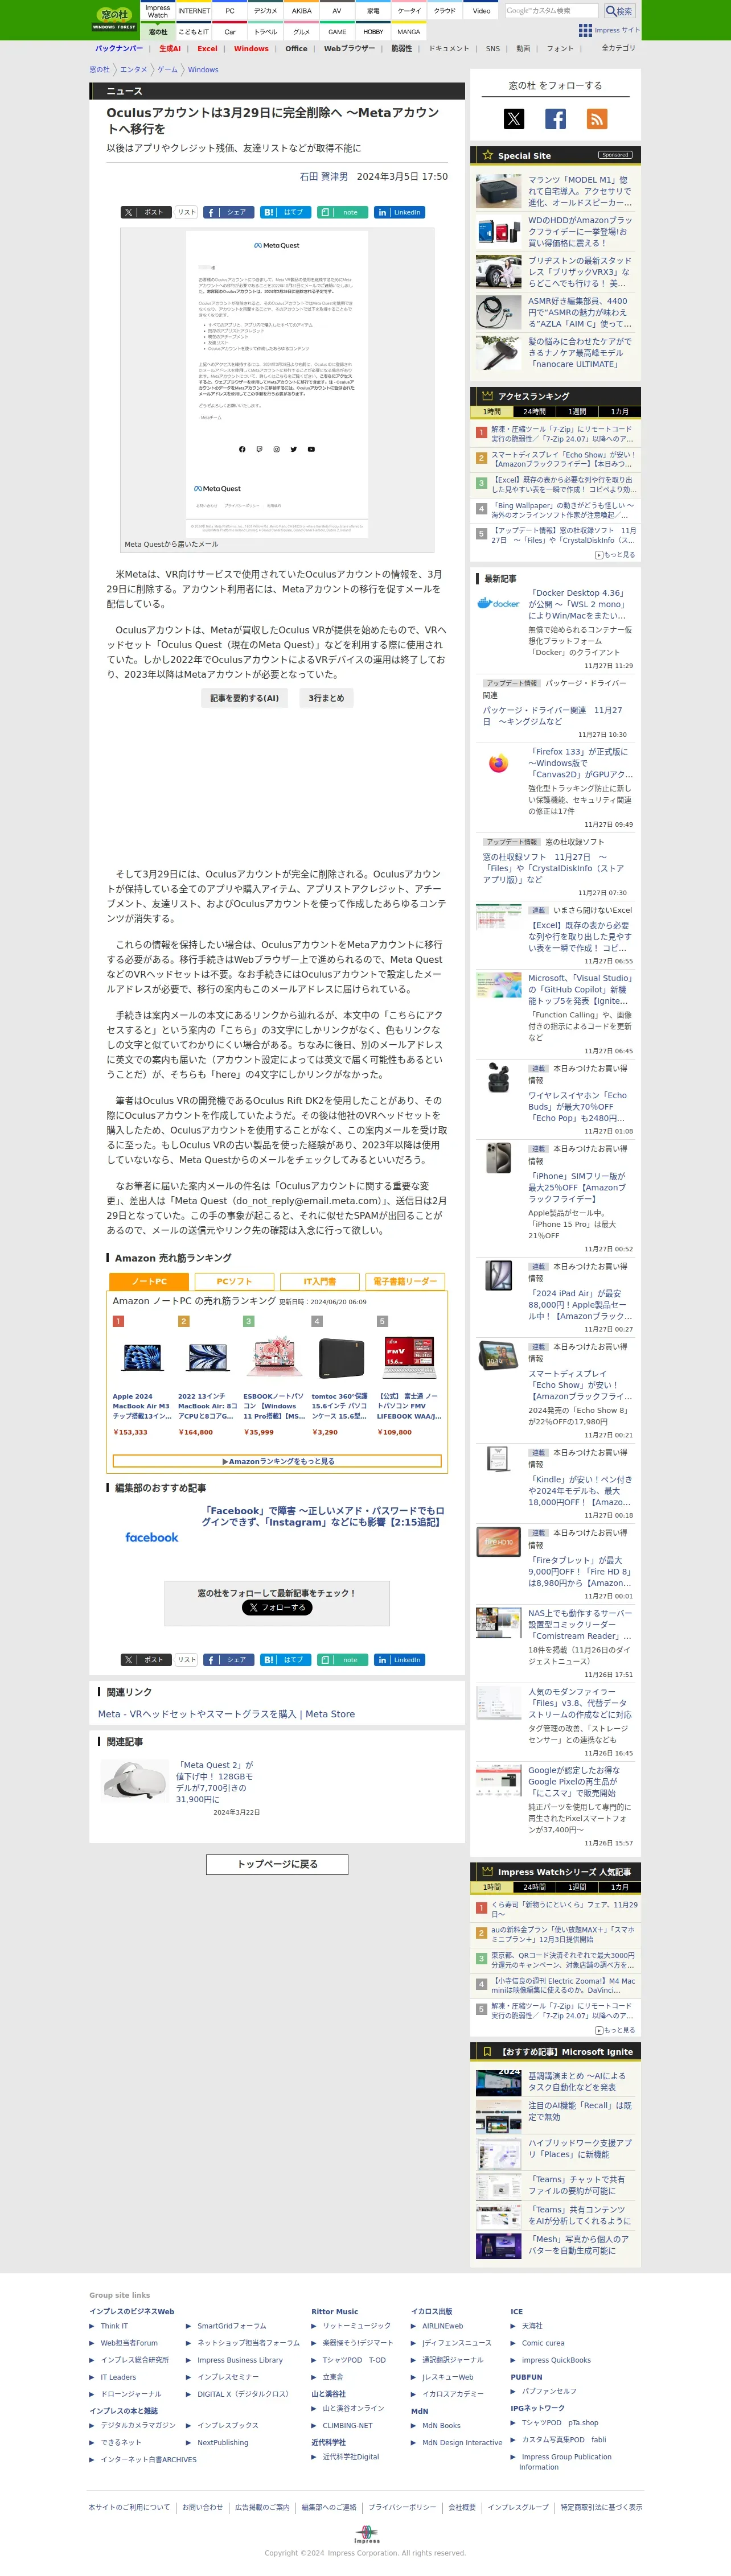
Task: Click バックナンバー in the menu bar
Action: click(x=119, y=48)
